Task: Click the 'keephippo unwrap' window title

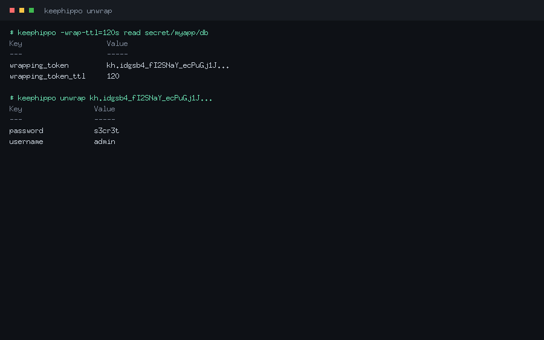Action: 78,11
